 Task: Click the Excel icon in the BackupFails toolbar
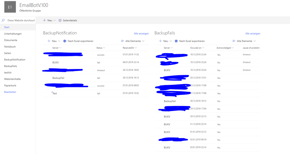176,41
